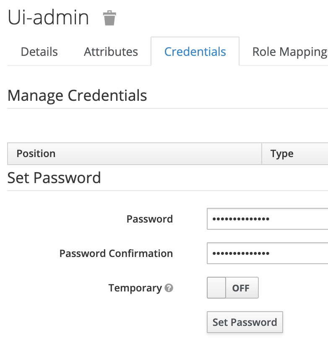Click the Set Password section heading
This screenshot has height=341, width=328.
(54, 178)
